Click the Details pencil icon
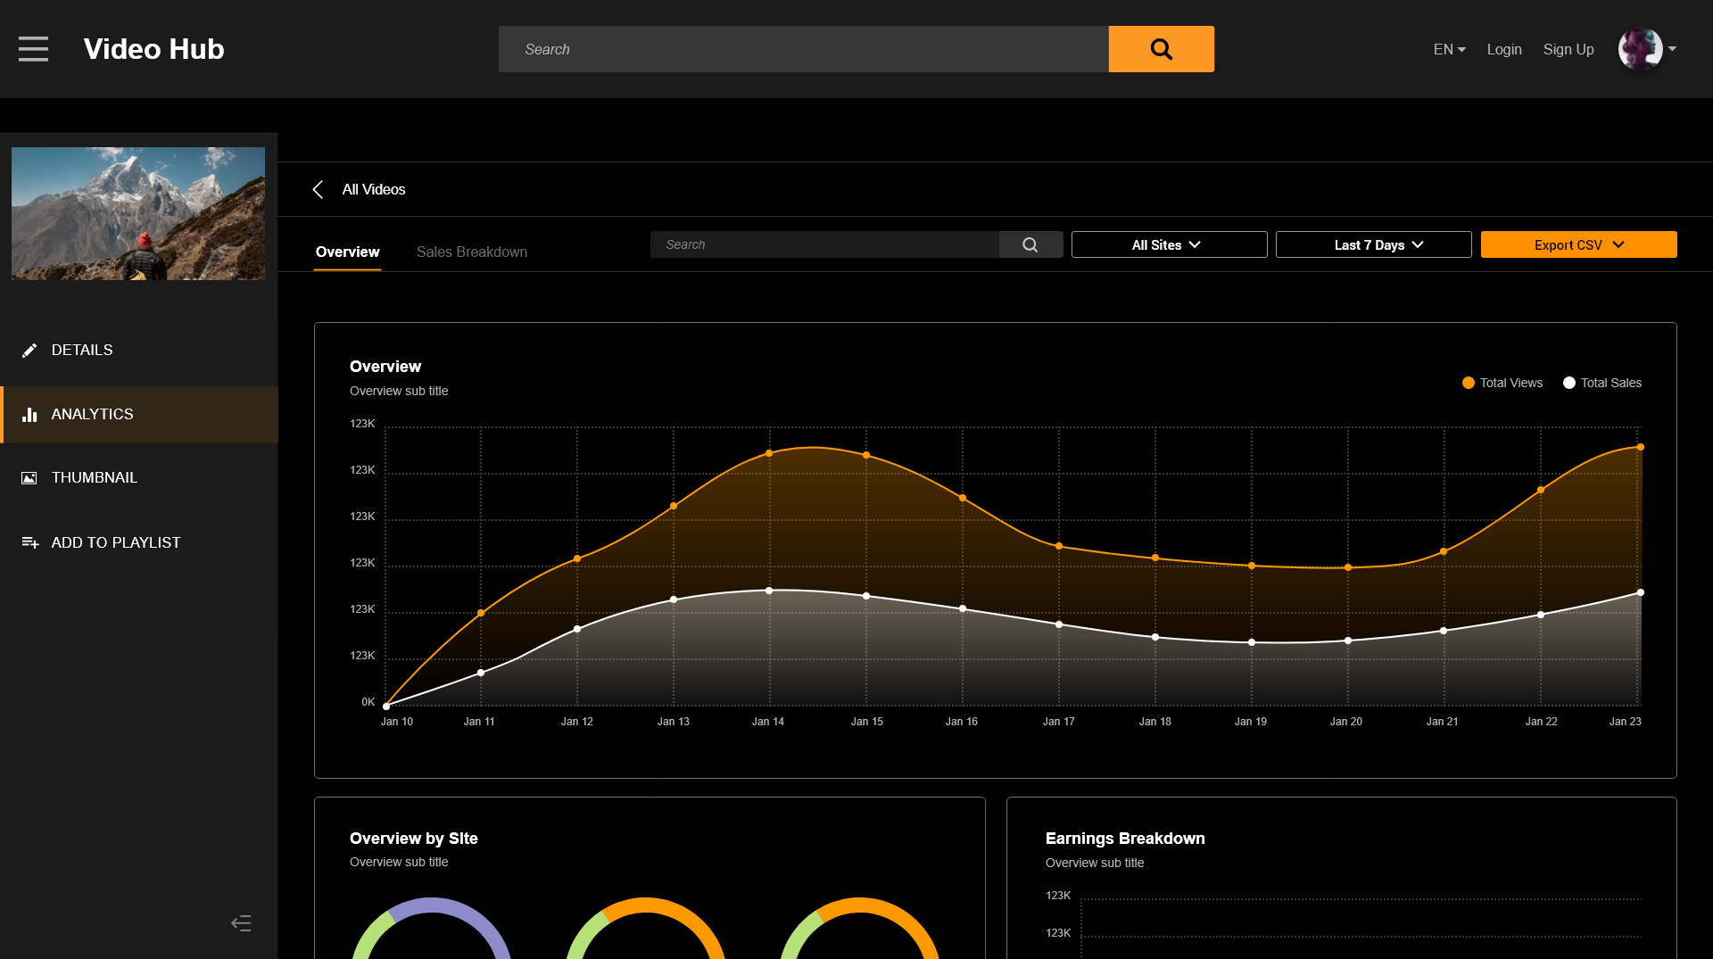 point(29,350)
